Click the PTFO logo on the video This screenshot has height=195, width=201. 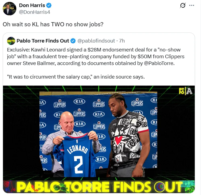pyautogui.click(x=181, y=91)
